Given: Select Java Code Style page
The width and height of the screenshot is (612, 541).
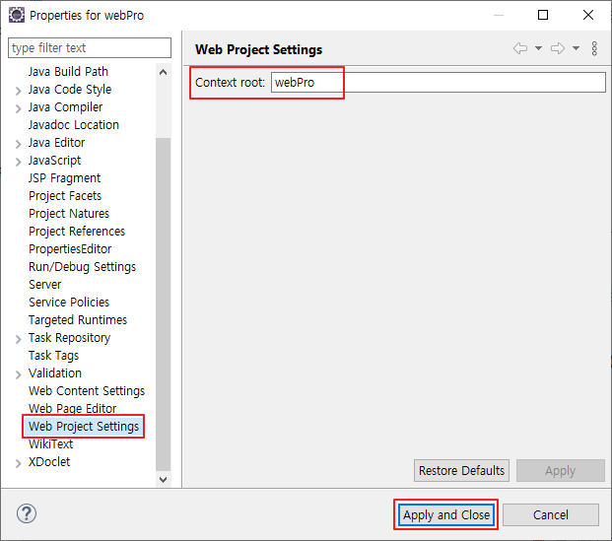Looking at the screenshot, I should point(70,90).
